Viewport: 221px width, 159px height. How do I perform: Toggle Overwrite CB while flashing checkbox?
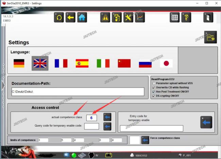[154, 88]
